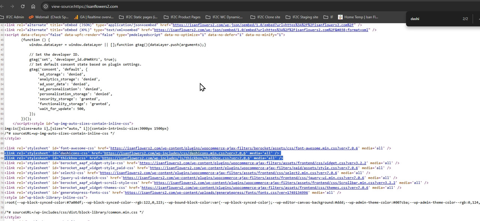This screenshot has width=480, height=221.
Task: Open the GA Realtime overview bookmark
Action: (x=94, y=17)
